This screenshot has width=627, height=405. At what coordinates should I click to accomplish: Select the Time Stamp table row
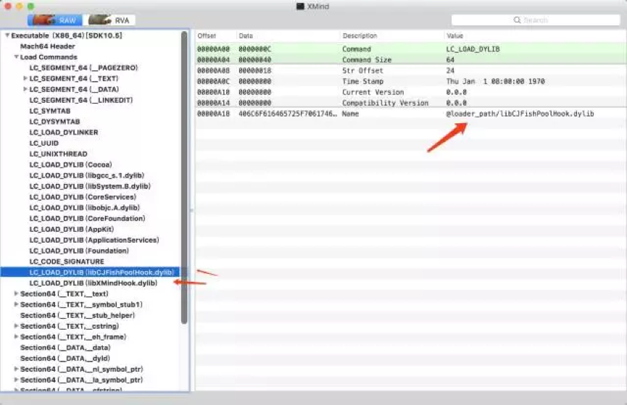(x=410, y=82)
